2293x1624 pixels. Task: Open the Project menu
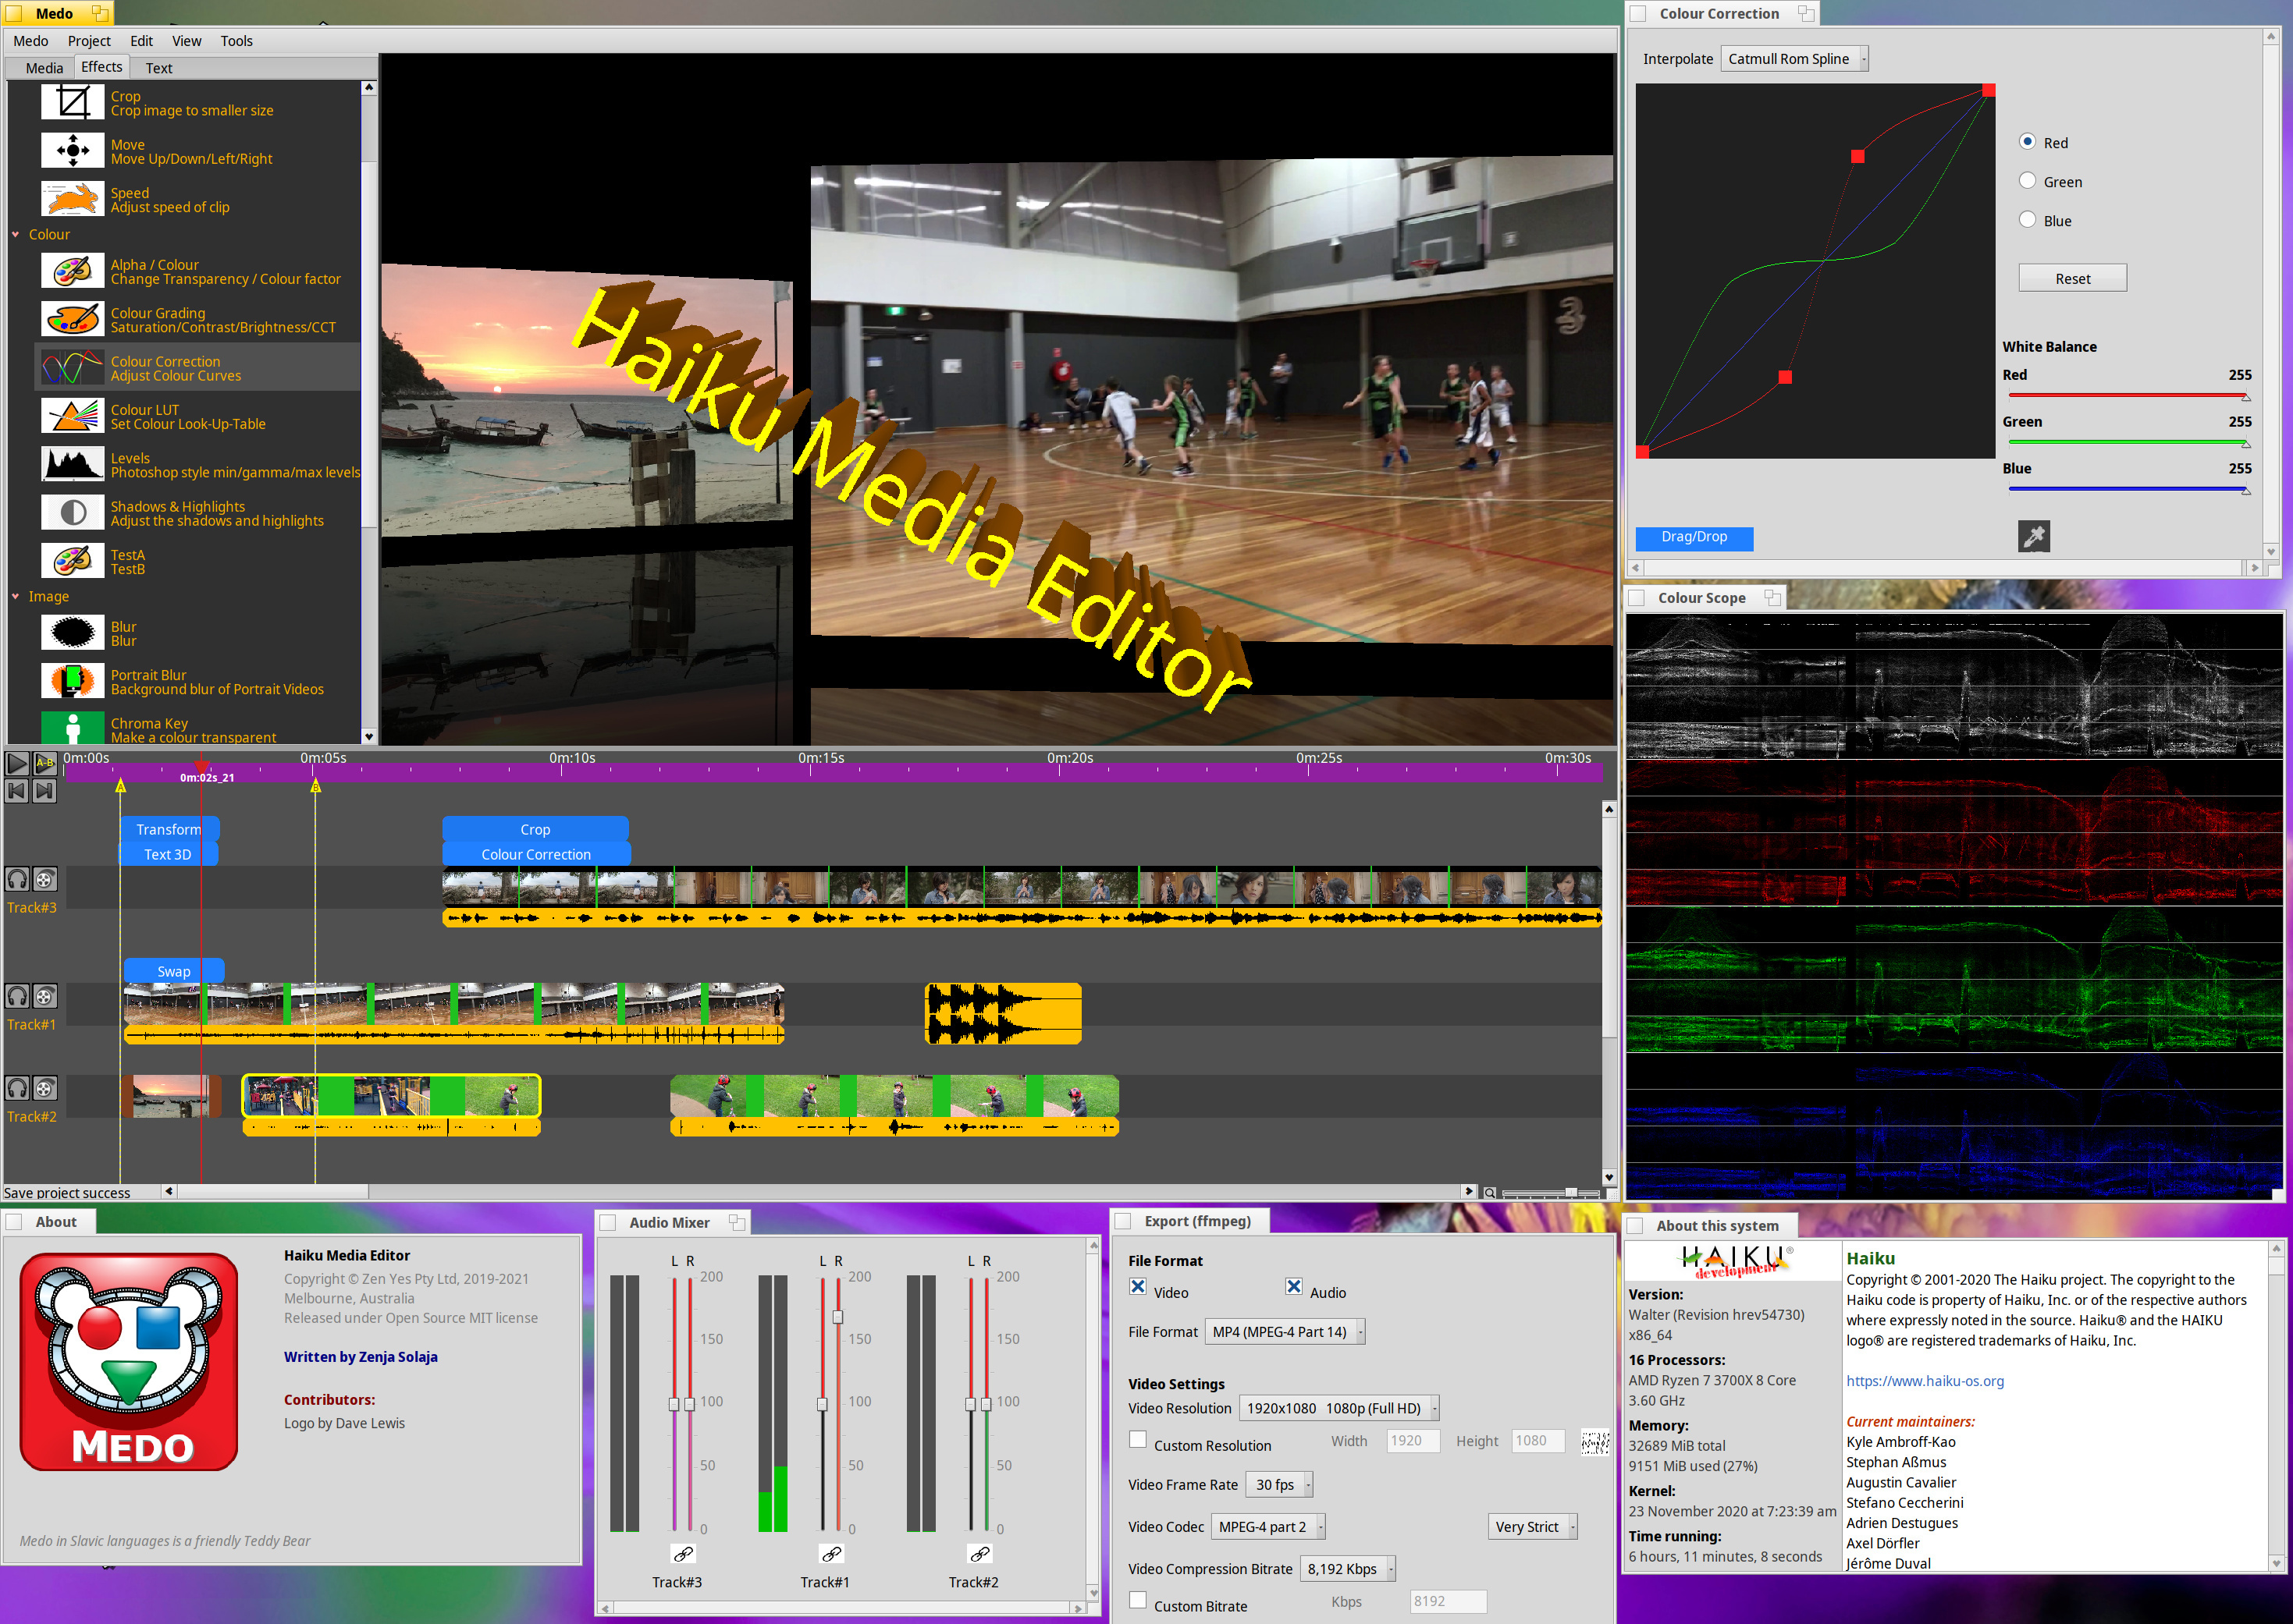click(88, 41)
